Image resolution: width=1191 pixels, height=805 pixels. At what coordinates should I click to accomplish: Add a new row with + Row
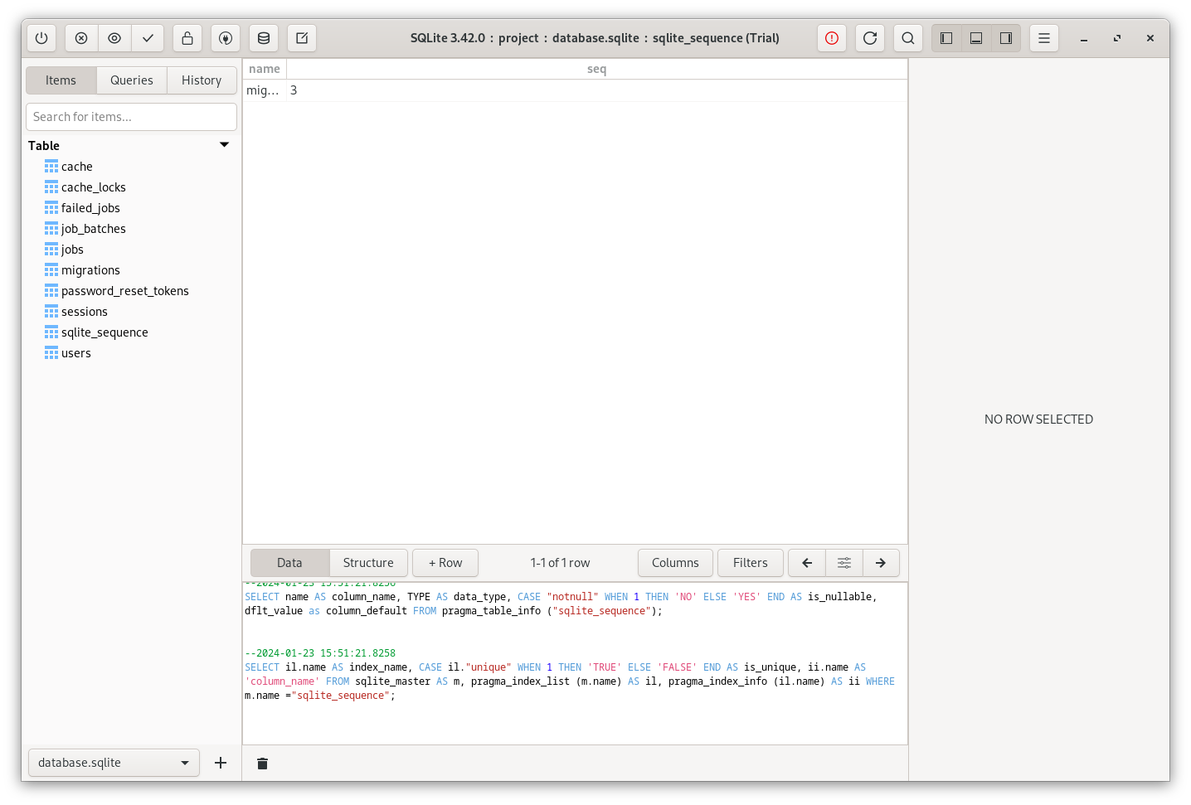pos(445,563)
